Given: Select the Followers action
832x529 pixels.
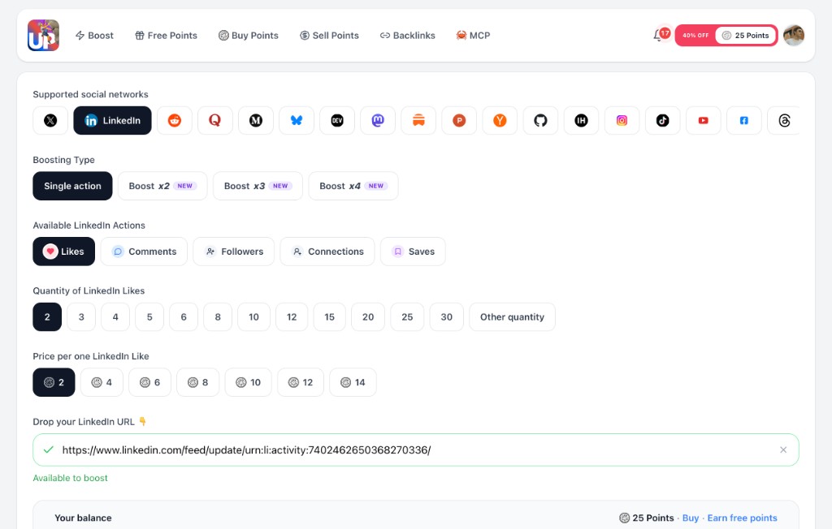Looking at the screenshot, I should (x=233, y=252).
